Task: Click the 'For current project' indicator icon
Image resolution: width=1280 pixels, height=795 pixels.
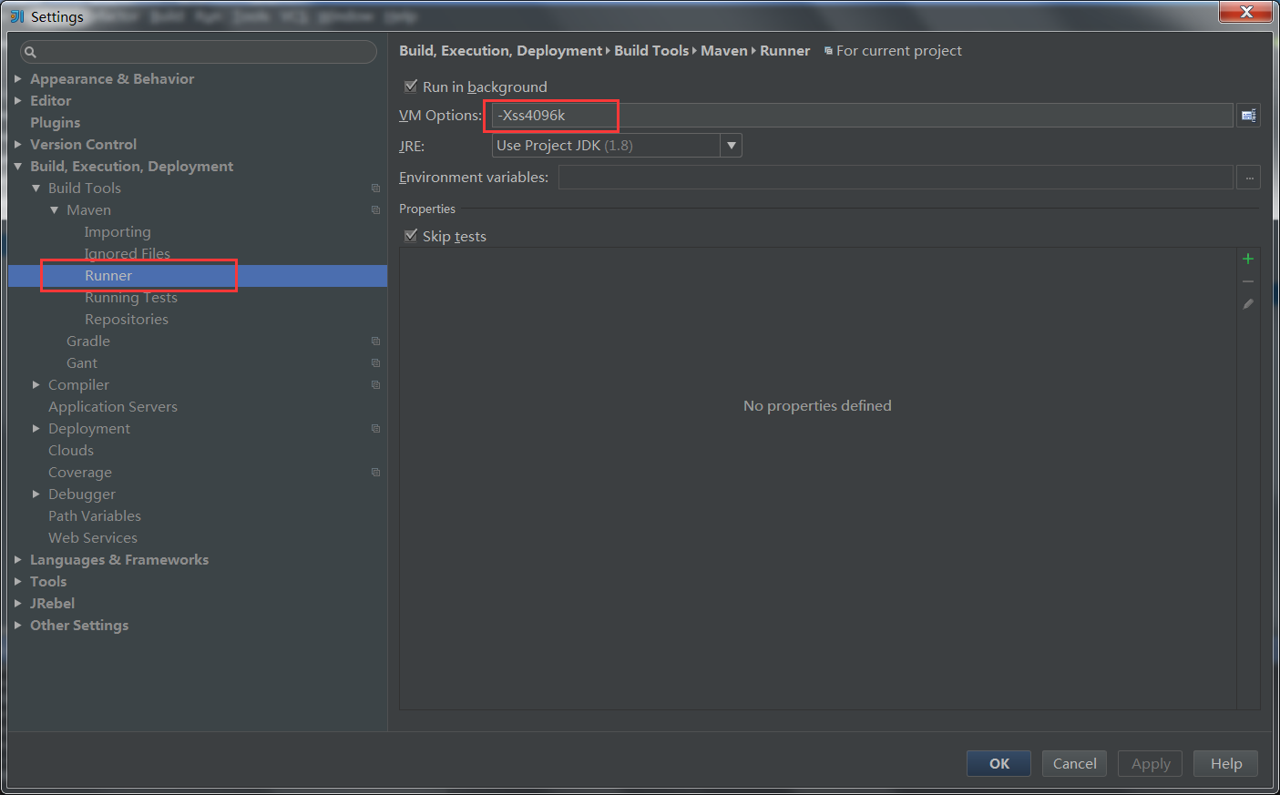Action: coord(827,50)
